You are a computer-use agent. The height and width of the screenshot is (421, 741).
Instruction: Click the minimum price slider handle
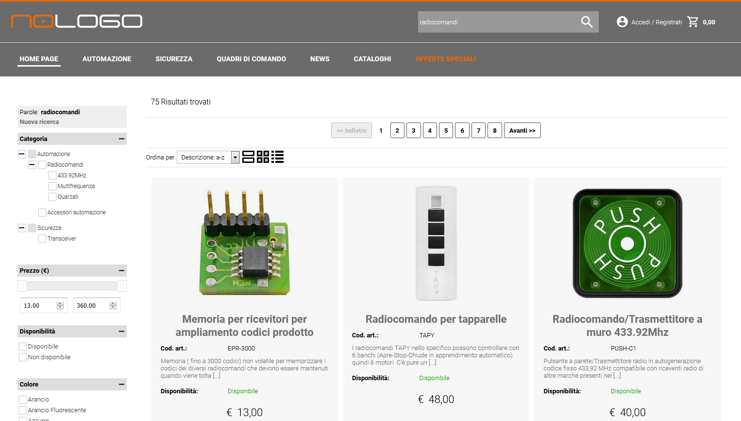(22, 286)
